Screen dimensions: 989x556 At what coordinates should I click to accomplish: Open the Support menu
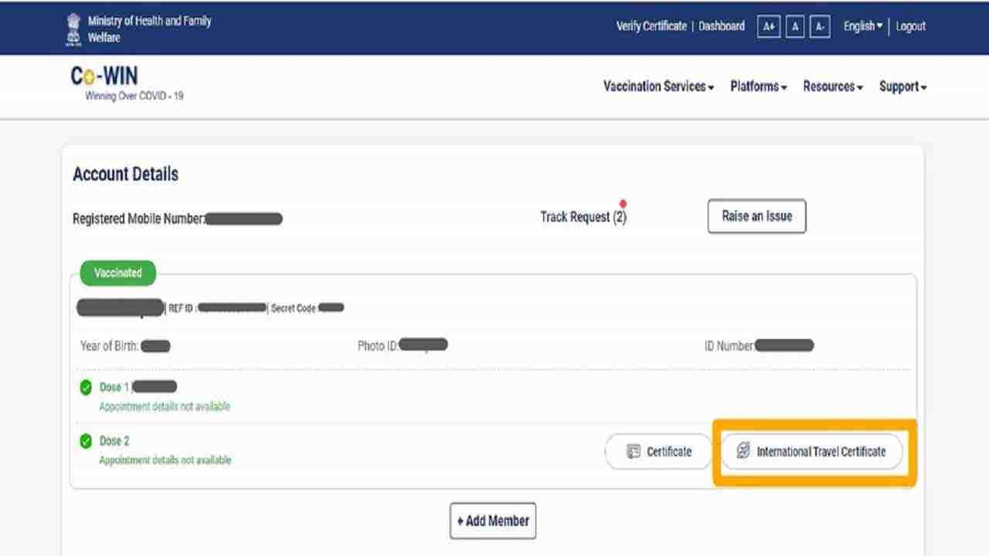(902, 86)
